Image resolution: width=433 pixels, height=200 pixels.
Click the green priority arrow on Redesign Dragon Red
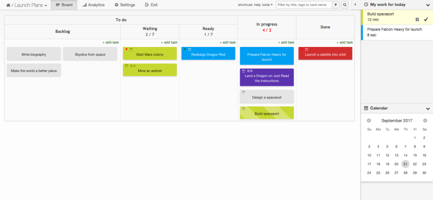tap(185, 49)
